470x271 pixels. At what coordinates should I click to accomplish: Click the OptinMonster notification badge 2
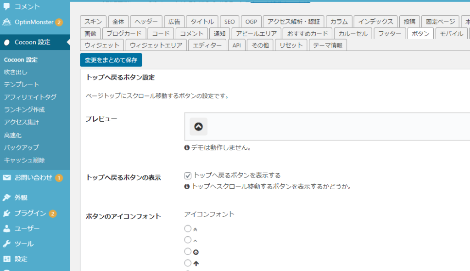tap(59, 22)
